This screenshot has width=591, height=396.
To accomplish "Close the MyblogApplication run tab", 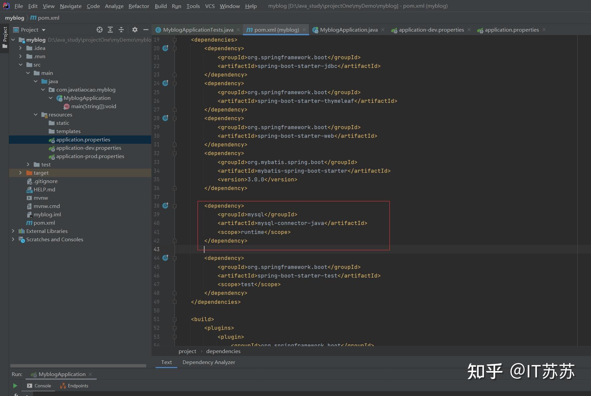I will (90, 374).
